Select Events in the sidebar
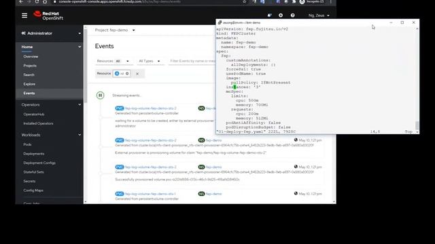435x244 pixels. [29, 94]
